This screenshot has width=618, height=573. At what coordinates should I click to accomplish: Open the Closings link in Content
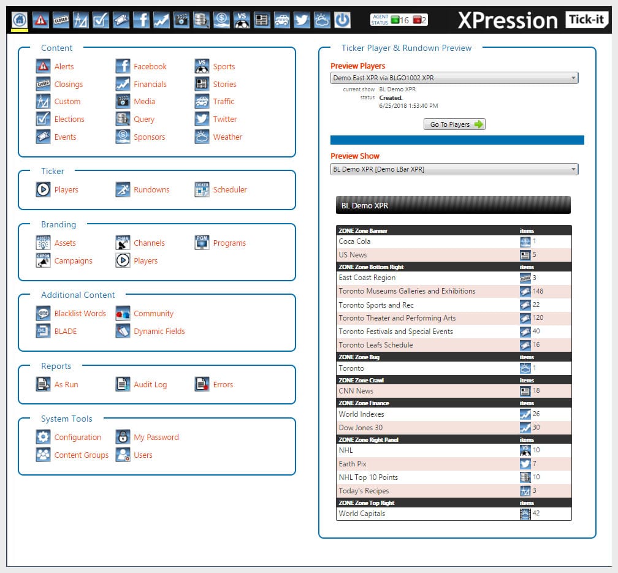coord(69,85)
